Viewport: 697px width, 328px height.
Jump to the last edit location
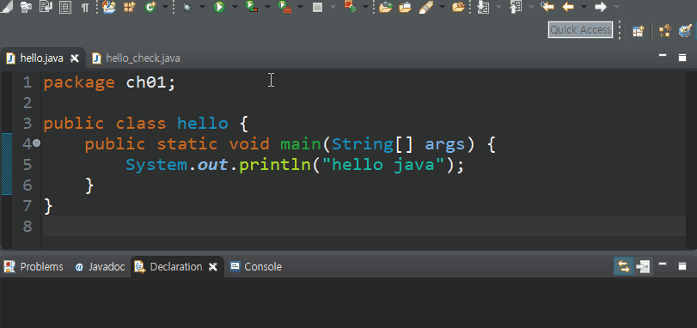[x=547, y=7]
